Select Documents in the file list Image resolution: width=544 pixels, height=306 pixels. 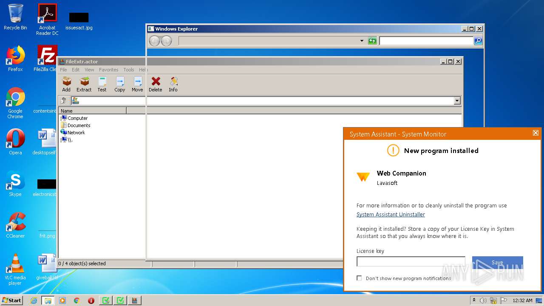pyautogui.click(x=75, y=125)
